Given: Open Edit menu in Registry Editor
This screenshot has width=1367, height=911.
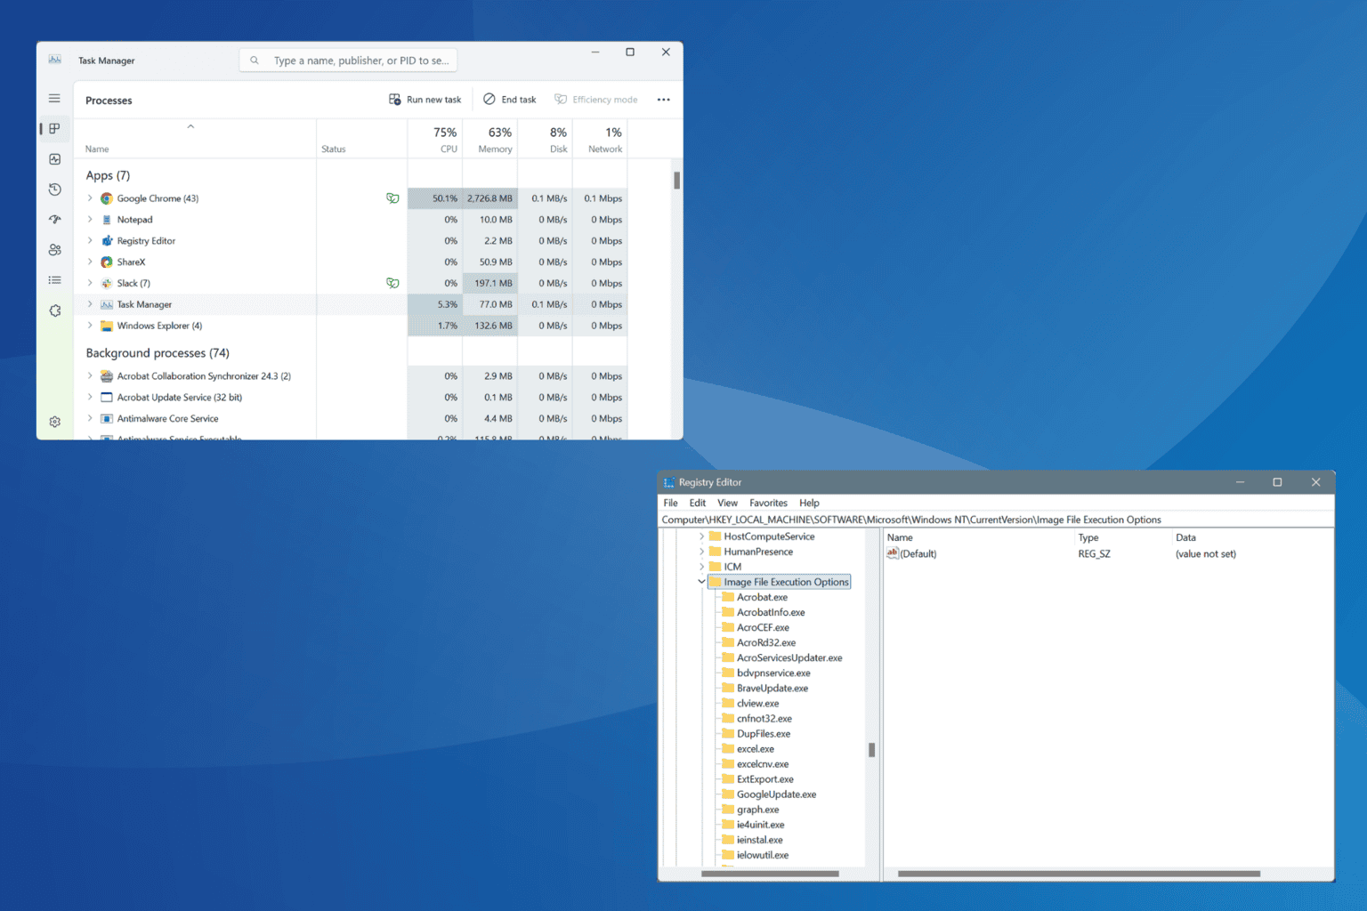Looking at the screenshot, I should pos(698,503).
